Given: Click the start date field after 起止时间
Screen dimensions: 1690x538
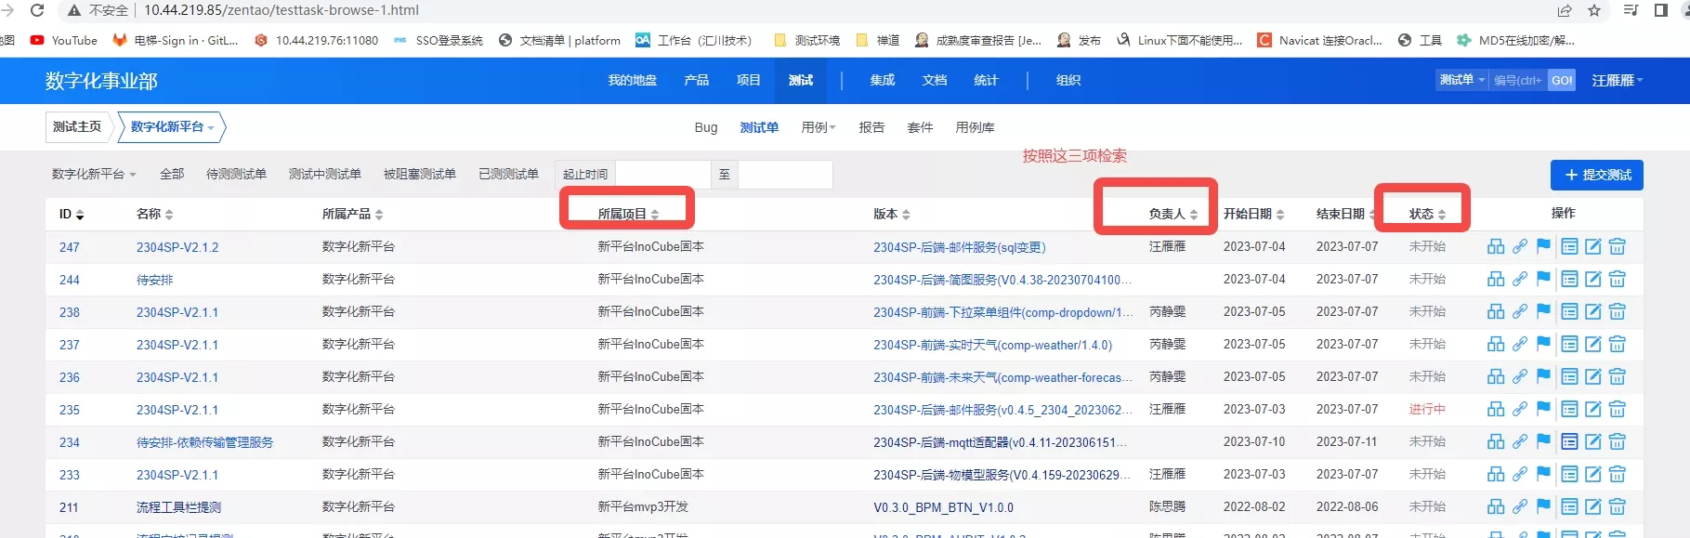Looking at the screenshot, I should pos(662,175).
